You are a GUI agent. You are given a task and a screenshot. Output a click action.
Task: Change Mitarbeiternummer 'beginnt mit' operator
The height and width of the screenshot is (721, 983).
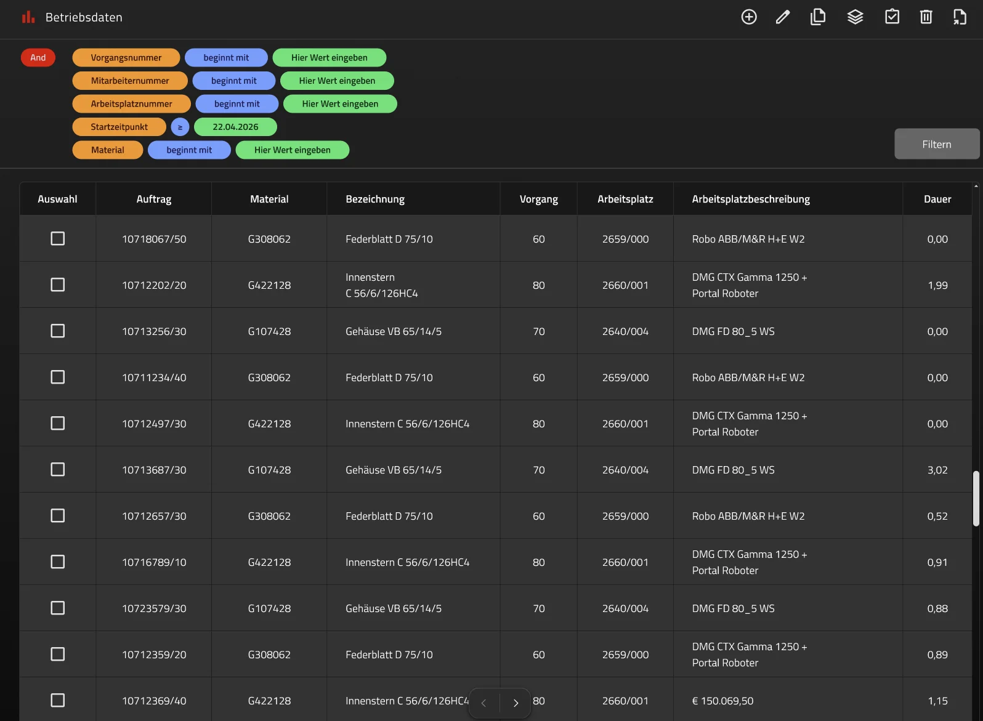[234, 81]
